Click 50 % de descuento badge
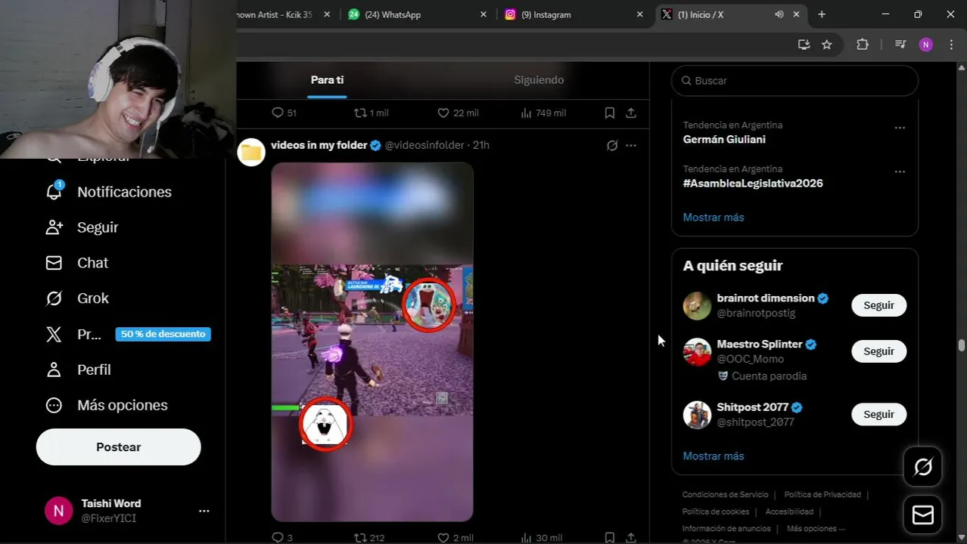Viewport: 967px width, 544px height. [x=163, y=334]
